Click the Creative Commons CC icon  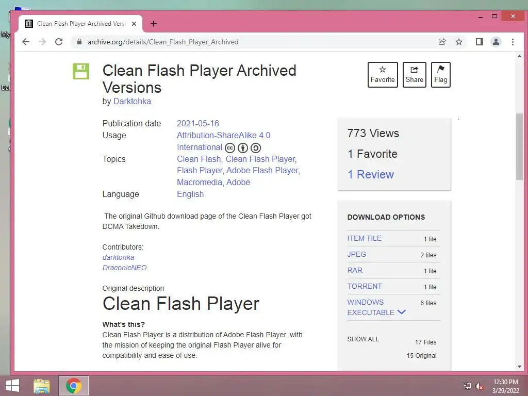pyautogui.click(x=230, y=148)
